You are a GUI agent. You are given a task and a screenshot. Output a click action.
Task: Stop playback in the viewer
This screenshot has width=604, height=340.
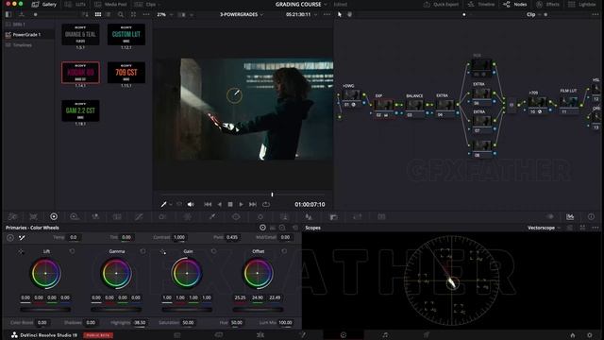point(230,204)
